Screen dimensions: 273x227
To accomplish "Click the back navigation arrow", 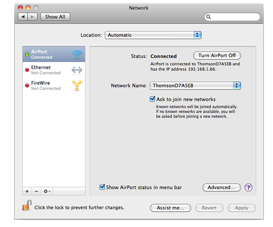I will (x=23, y=17).
